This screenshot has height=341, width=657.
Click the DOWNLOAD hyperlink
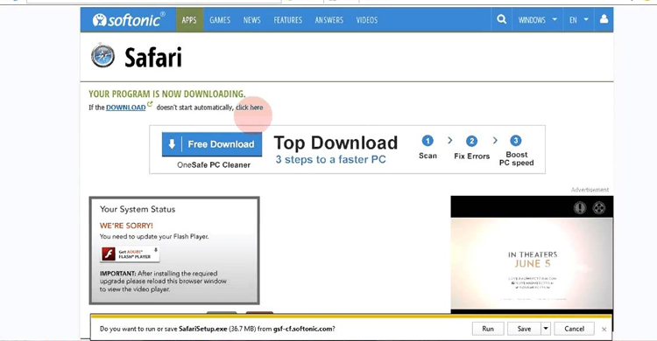tap(125, 108)
